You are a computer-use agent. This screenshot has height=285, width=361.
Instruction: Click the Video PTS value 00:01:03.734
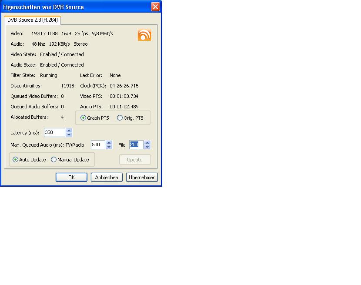click(x=124, y=96)
